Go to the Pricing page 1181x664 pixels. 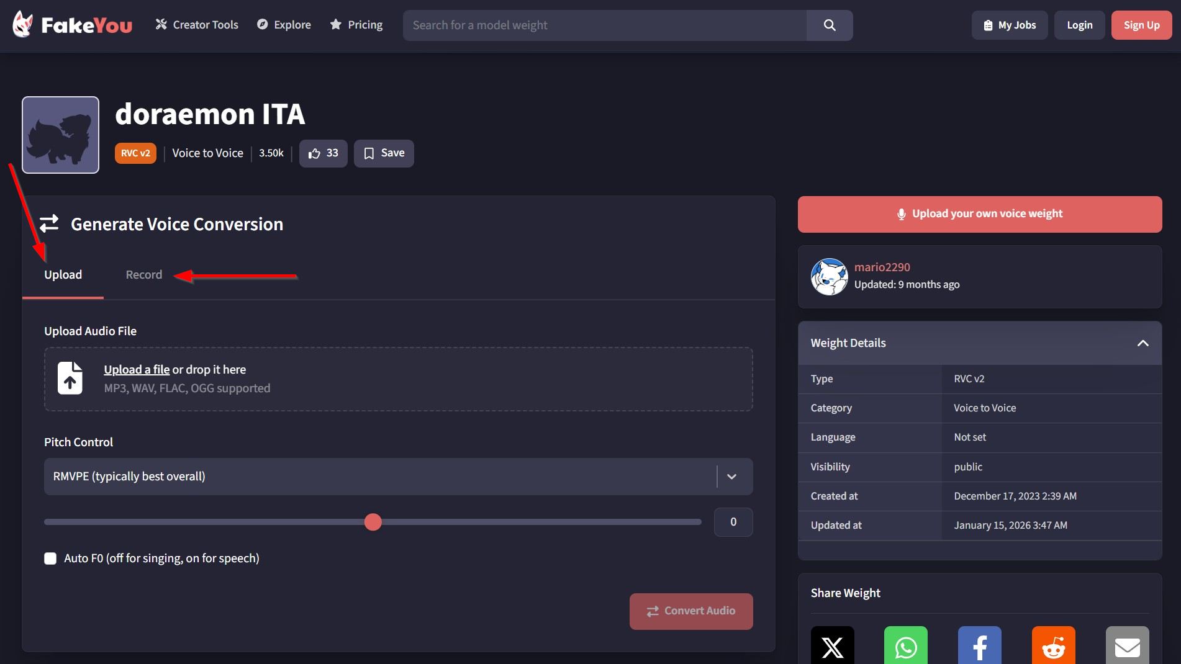[x=356, y=25]
